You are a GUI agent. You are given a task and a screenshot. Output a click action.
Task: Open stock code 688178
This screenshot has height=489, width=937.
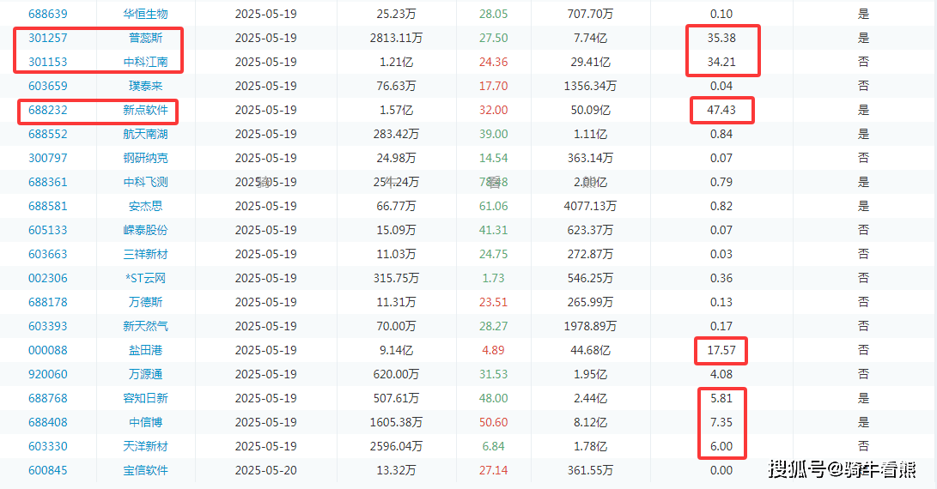point(48,302)
